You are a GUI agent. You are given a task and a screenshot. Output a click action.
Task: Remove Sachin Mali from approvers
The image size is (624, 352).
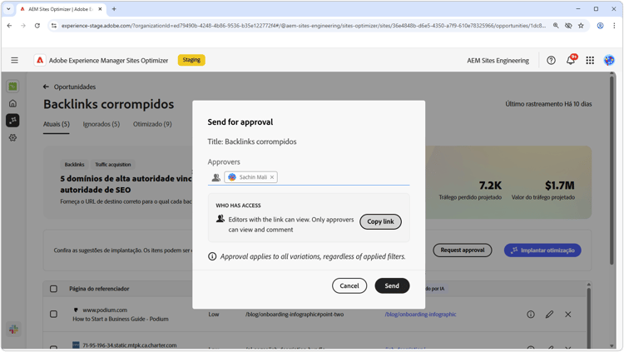pos(272,177)
